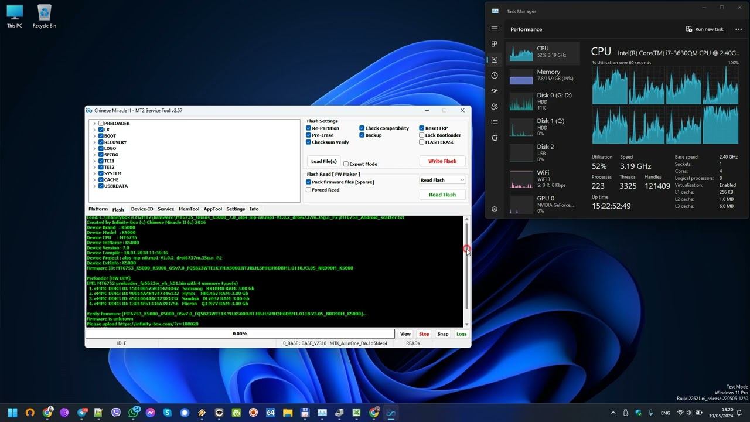Switch to the MemTool tab

(189, 209)
